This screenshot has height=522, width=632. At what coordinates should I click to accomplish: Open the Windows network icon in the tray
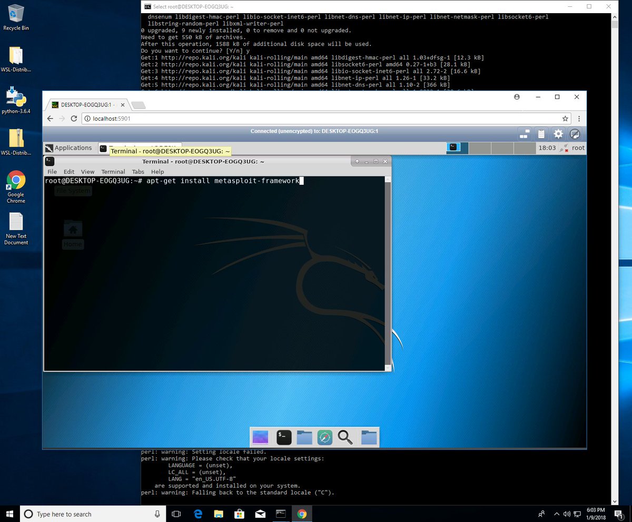pyautogui.click(x=577, y=514)
